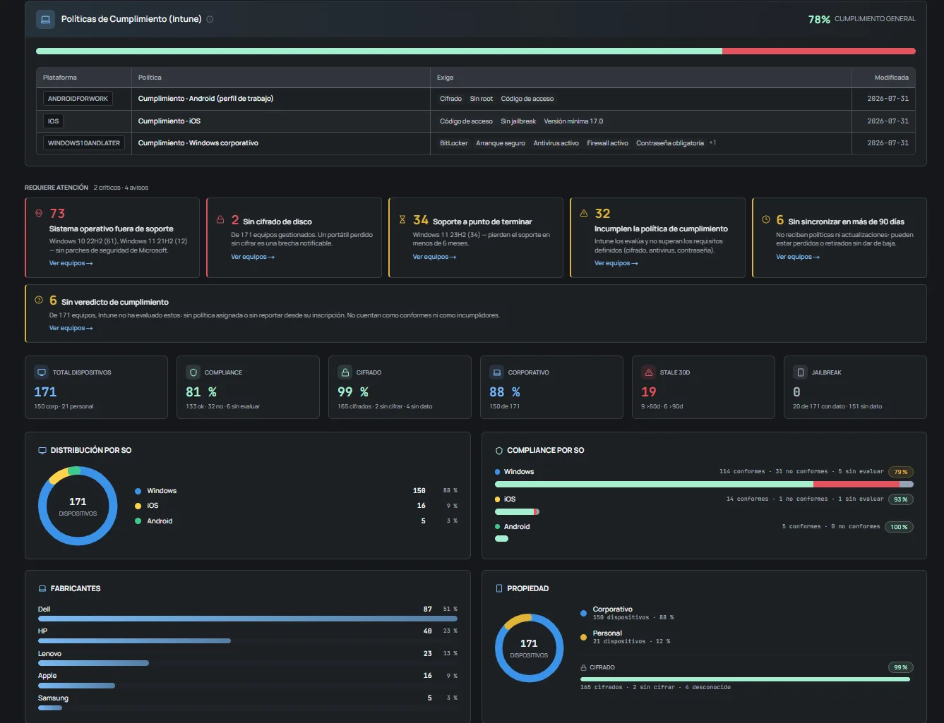Click the question icon on Sin veredicto de cumplimiento
This screenshot has height=723, width=944.
click(39, 300)
